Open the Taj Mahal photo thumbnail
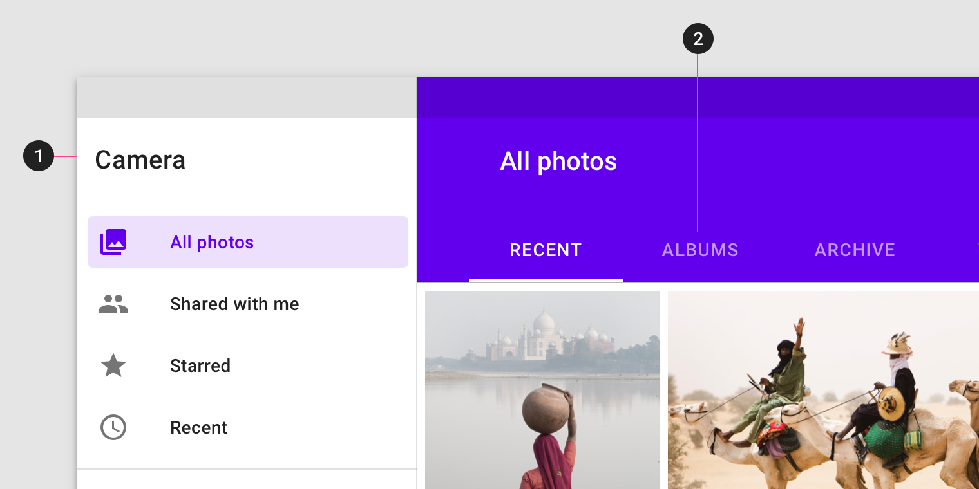The width and height of the screenshot is (979, 489). (x=542, y=390)
